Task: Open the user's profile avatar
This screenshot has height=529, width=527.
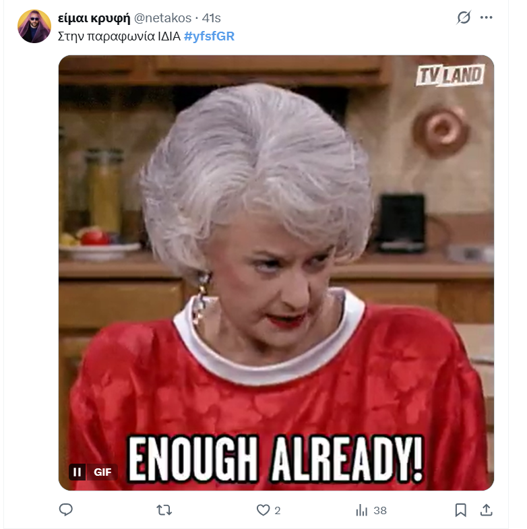Action: [x=34, y=26]
